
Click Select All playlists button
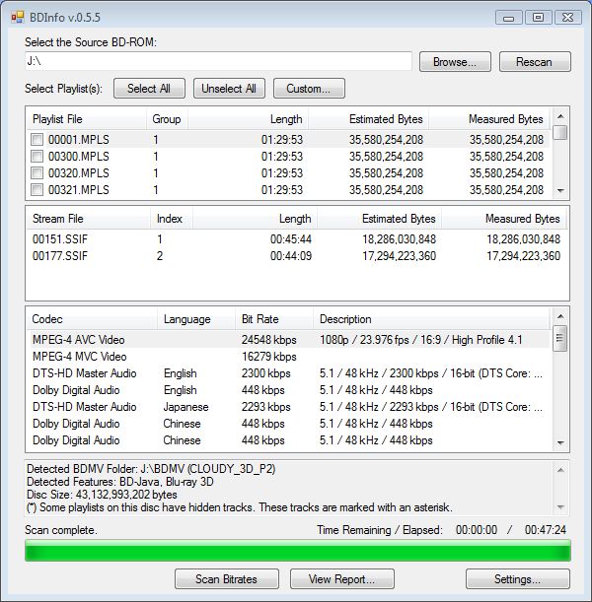pyautogui.click(x=149, y=89)
